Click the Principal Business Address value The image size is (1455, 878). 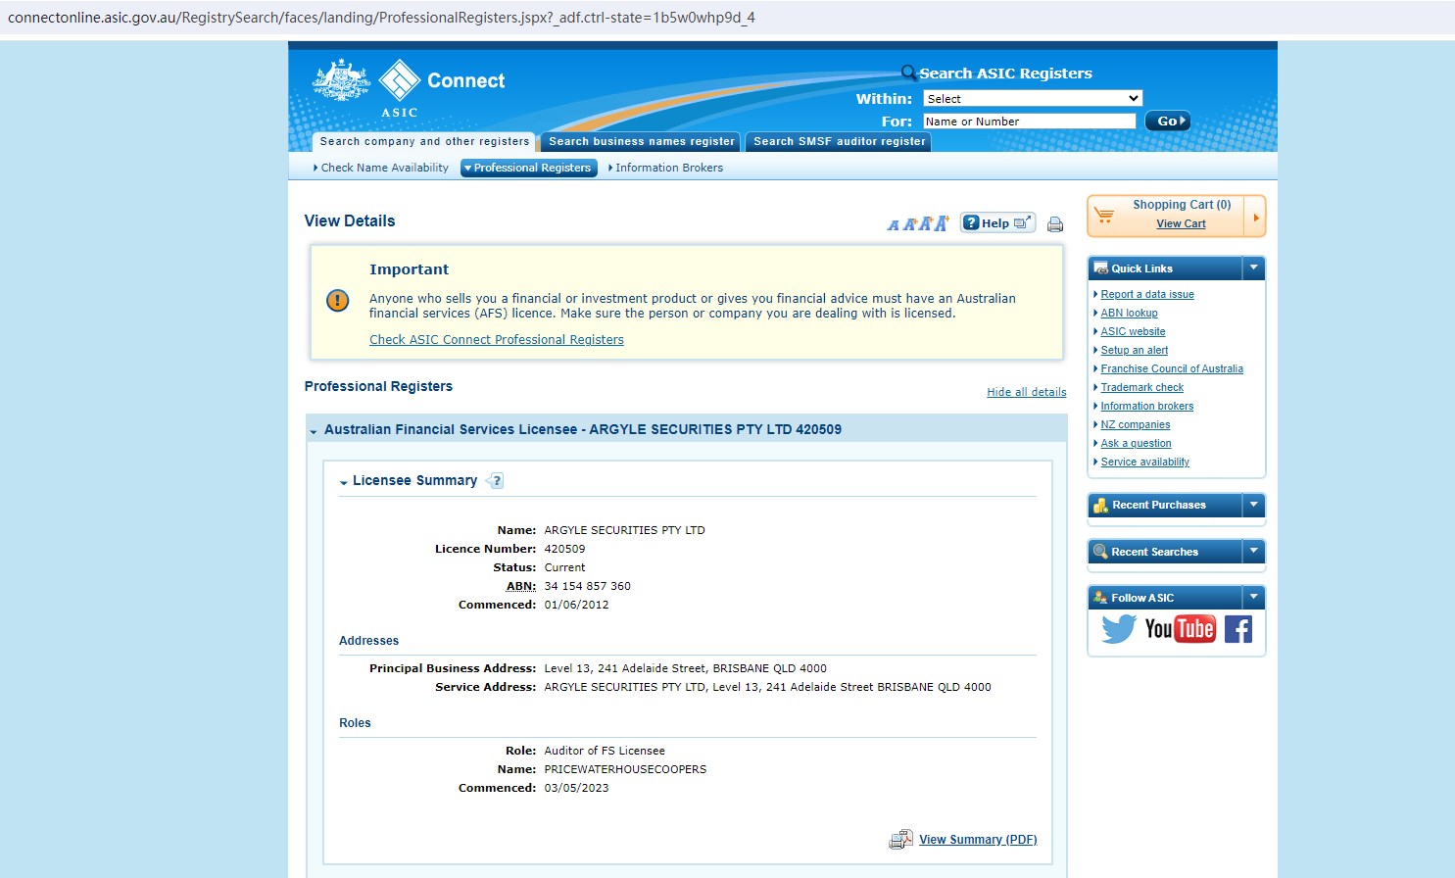point(686,668)
